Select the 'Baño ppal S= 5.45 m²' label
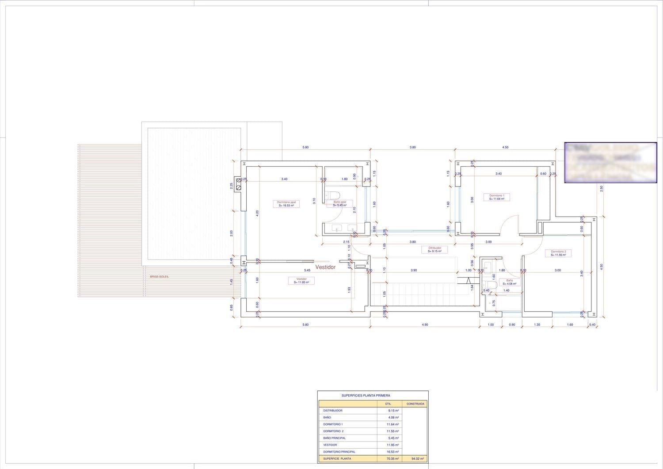Image resolution: width=663 pixels, height=469 pixels. click(x=340, y=204)
